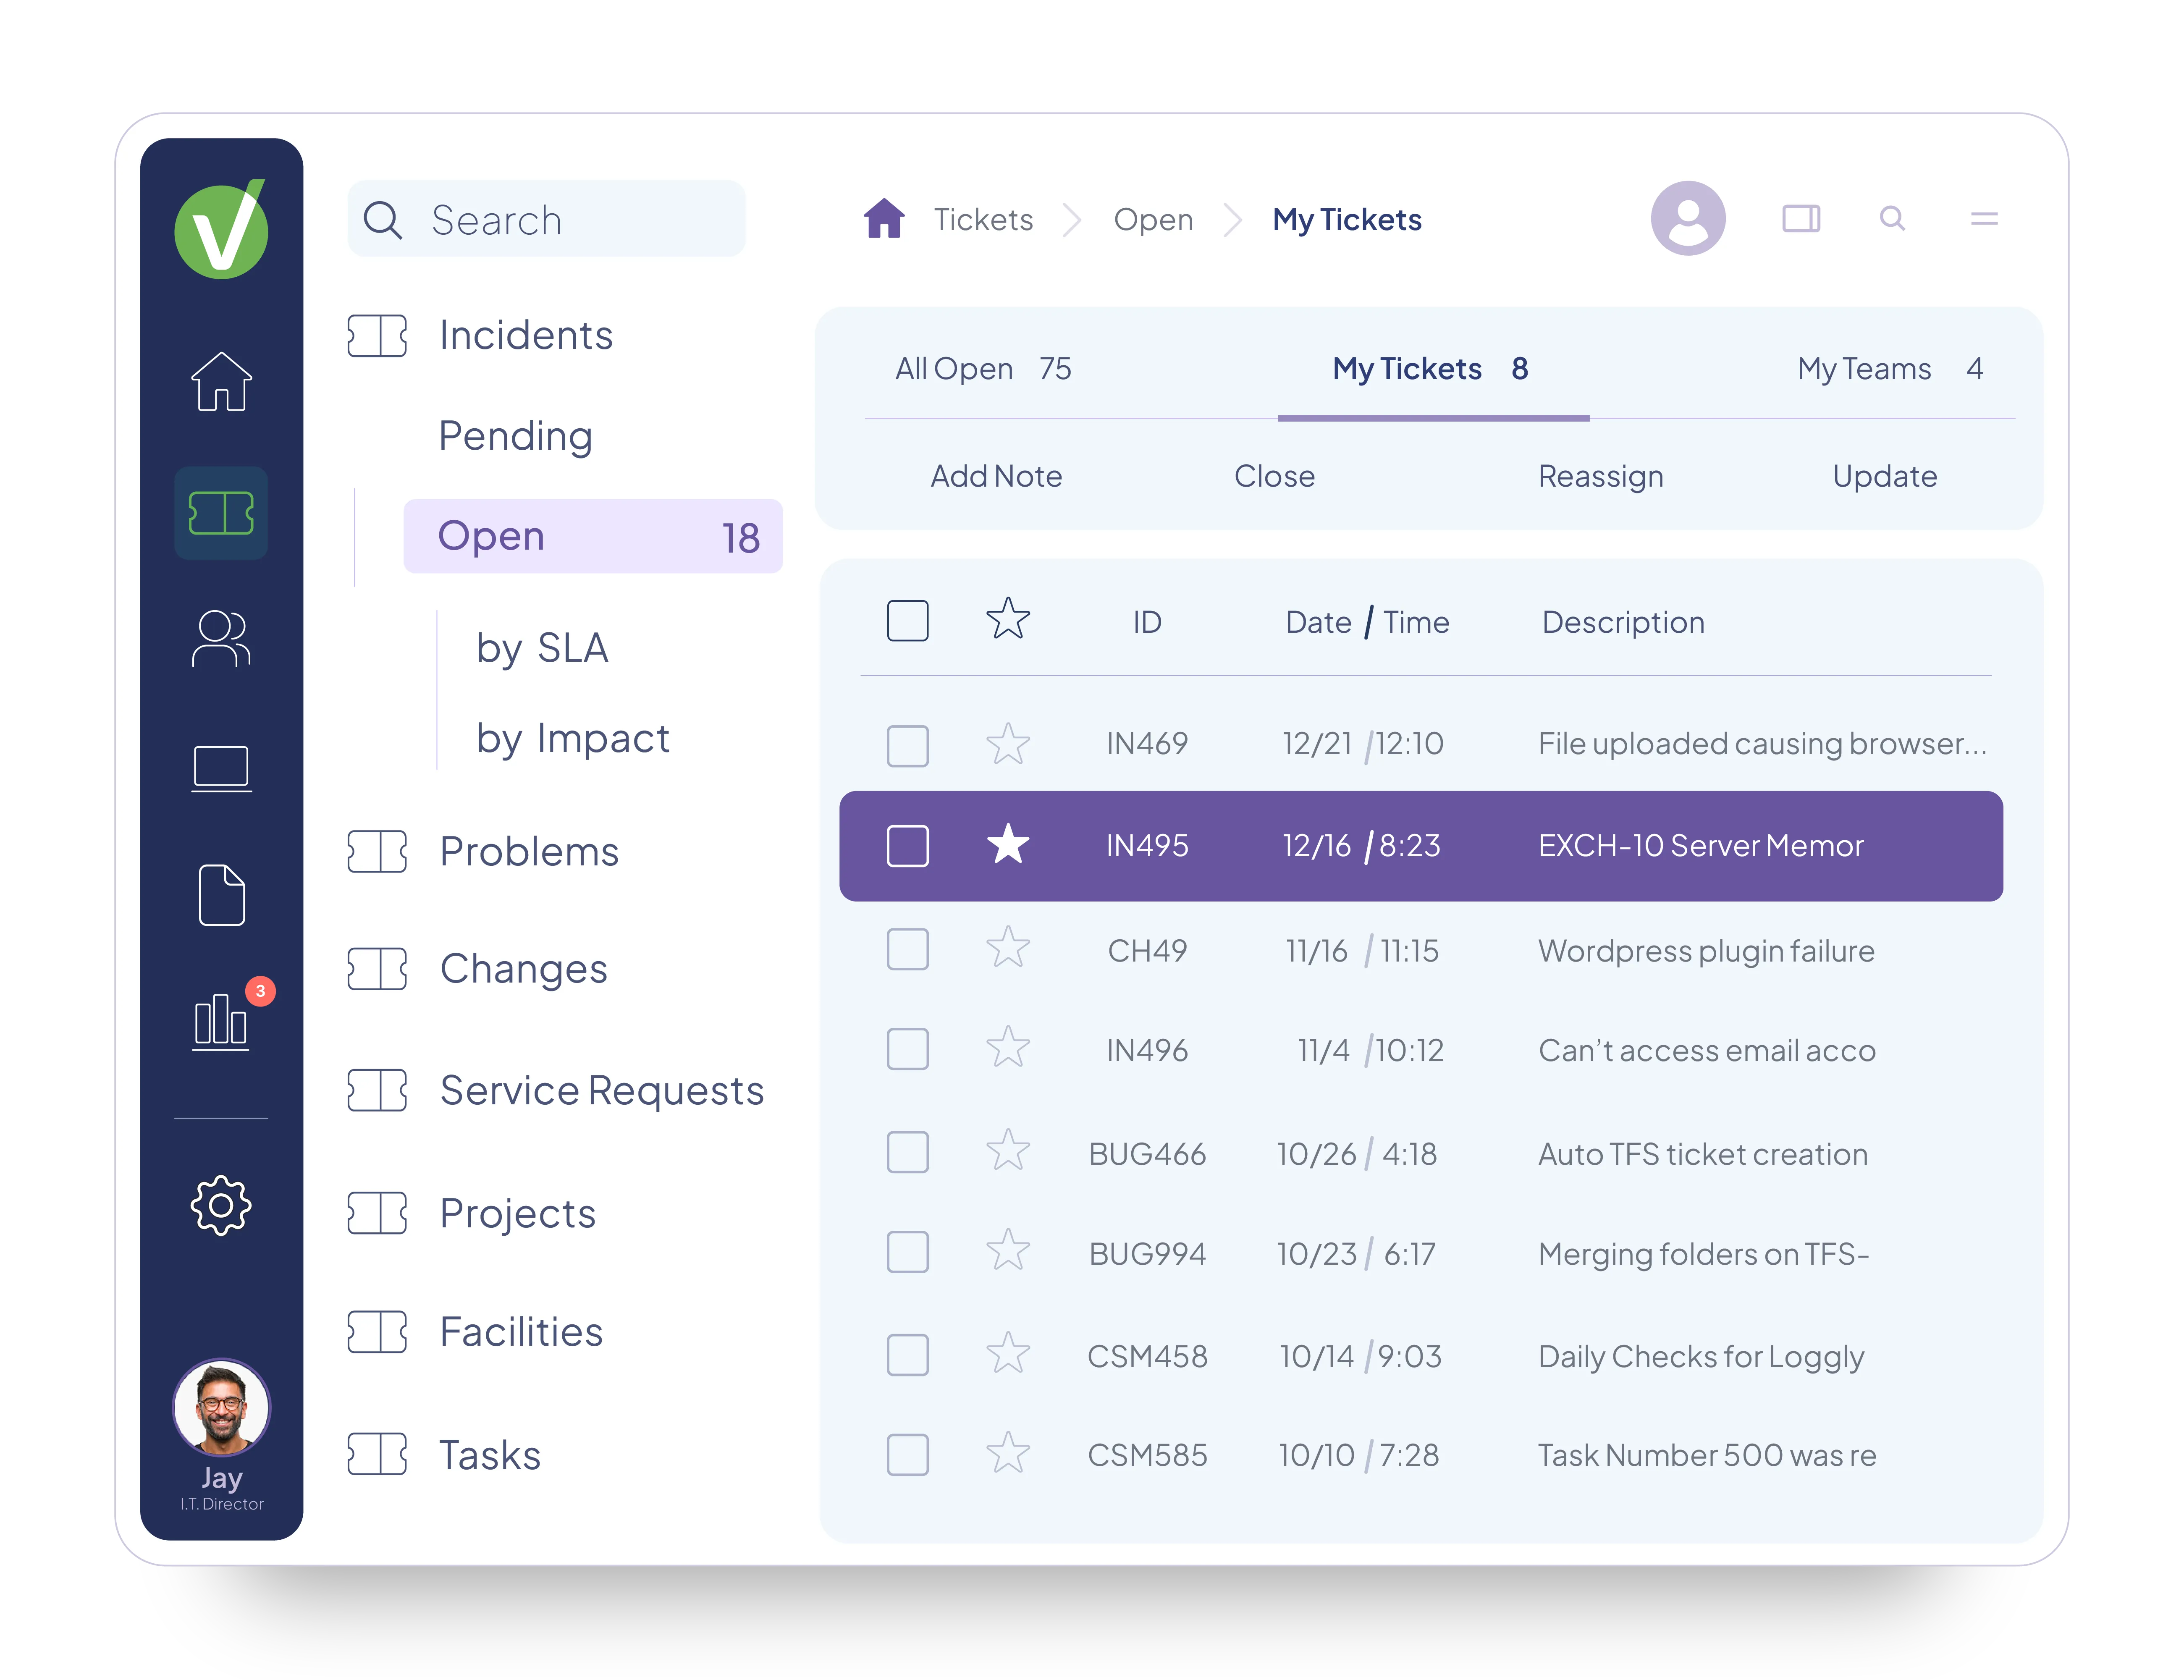Screen dimensions: 2184x1680
Task: Click the top-right magnifier search icon
Action: (x=1892, y=218)
